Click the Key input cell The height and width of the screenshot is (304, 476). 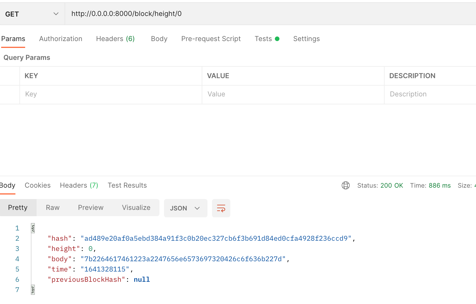111,94
